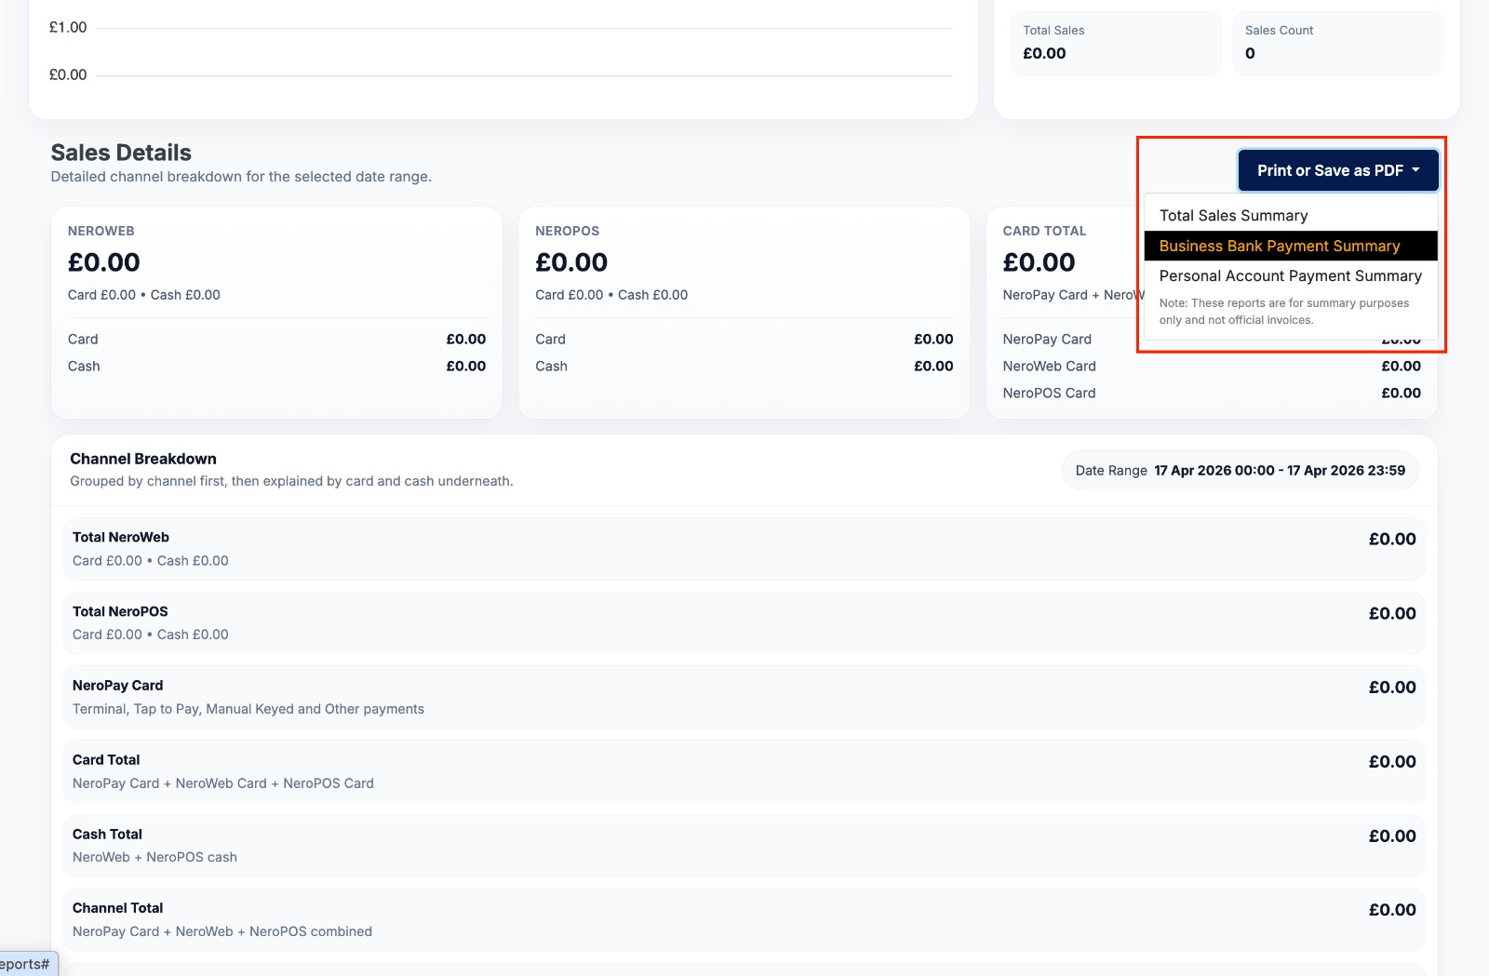
Task: Click the Sales Details heading
Action: [x=121, y=153]
